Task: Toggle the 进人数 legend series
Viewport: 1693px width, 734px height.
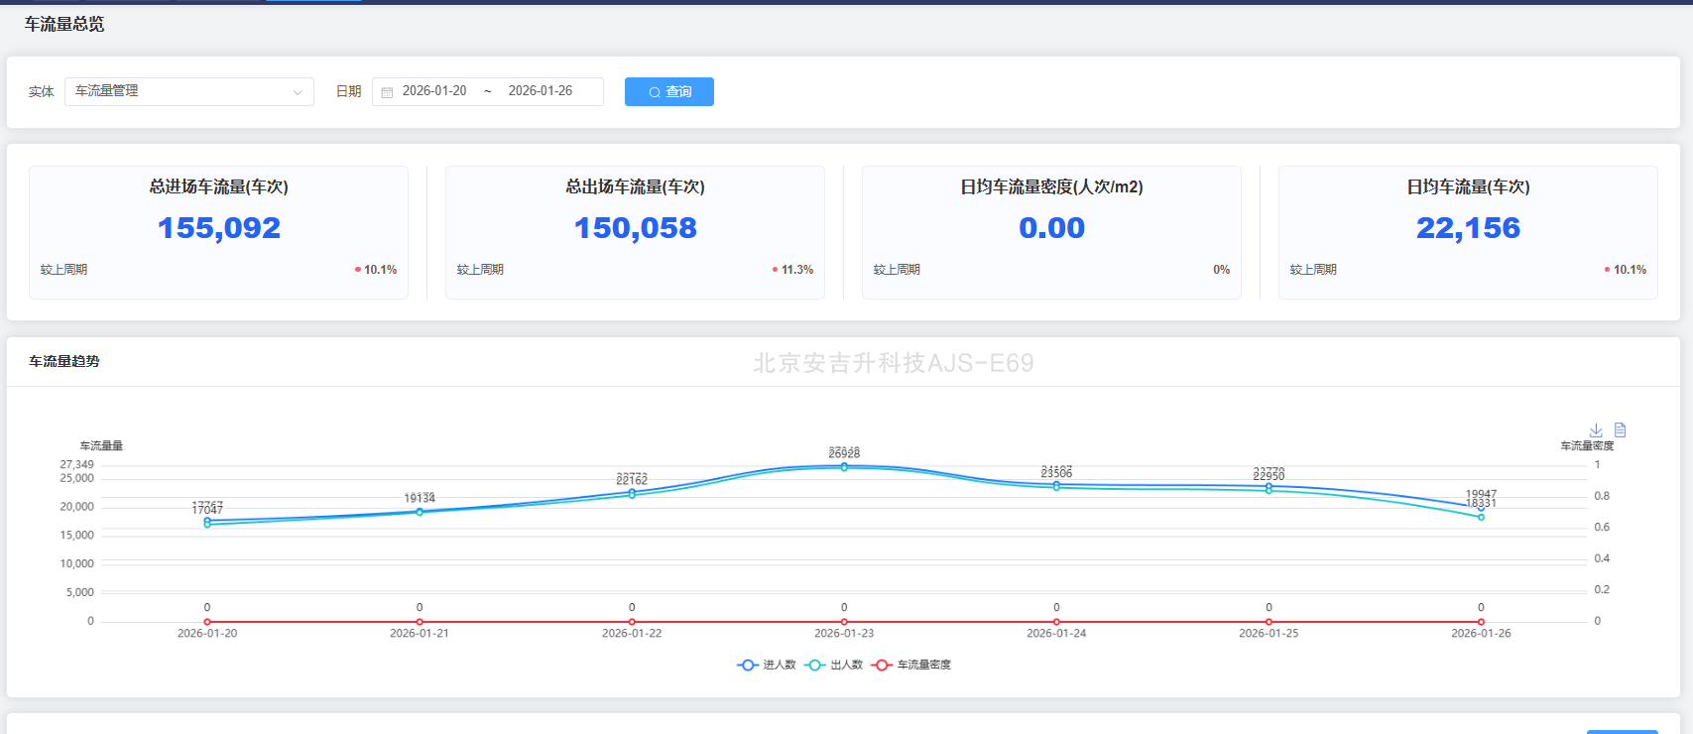Action: [x=767, y=665]
